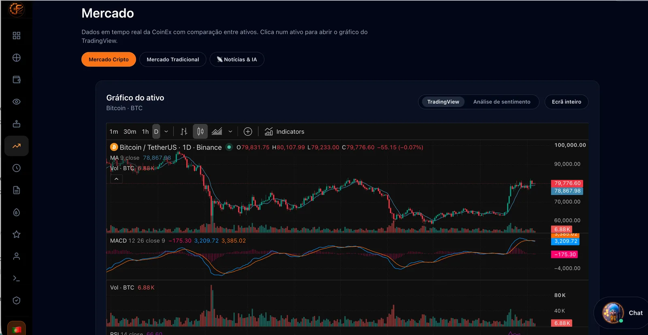The image size is (648, 335).
Task: Open the document report sidebar icon
Action: [17, 190]
